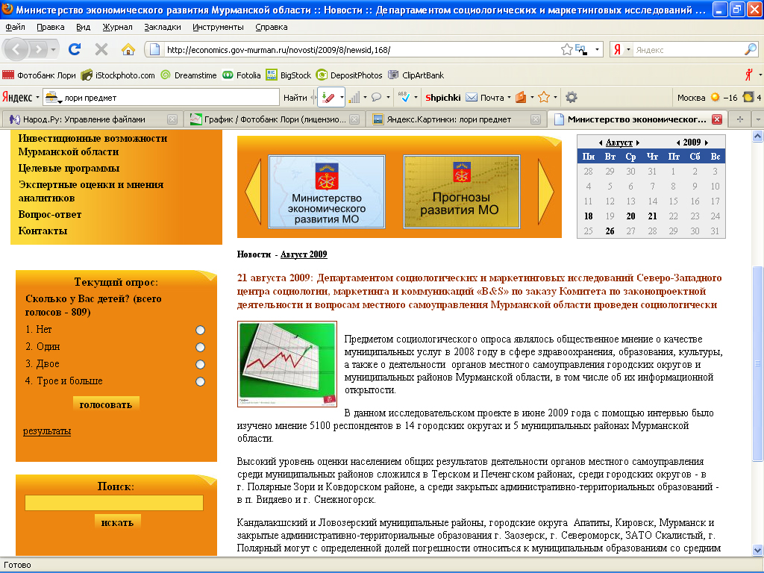Expand the speech bubble dropdown arrow

point(388,98)
